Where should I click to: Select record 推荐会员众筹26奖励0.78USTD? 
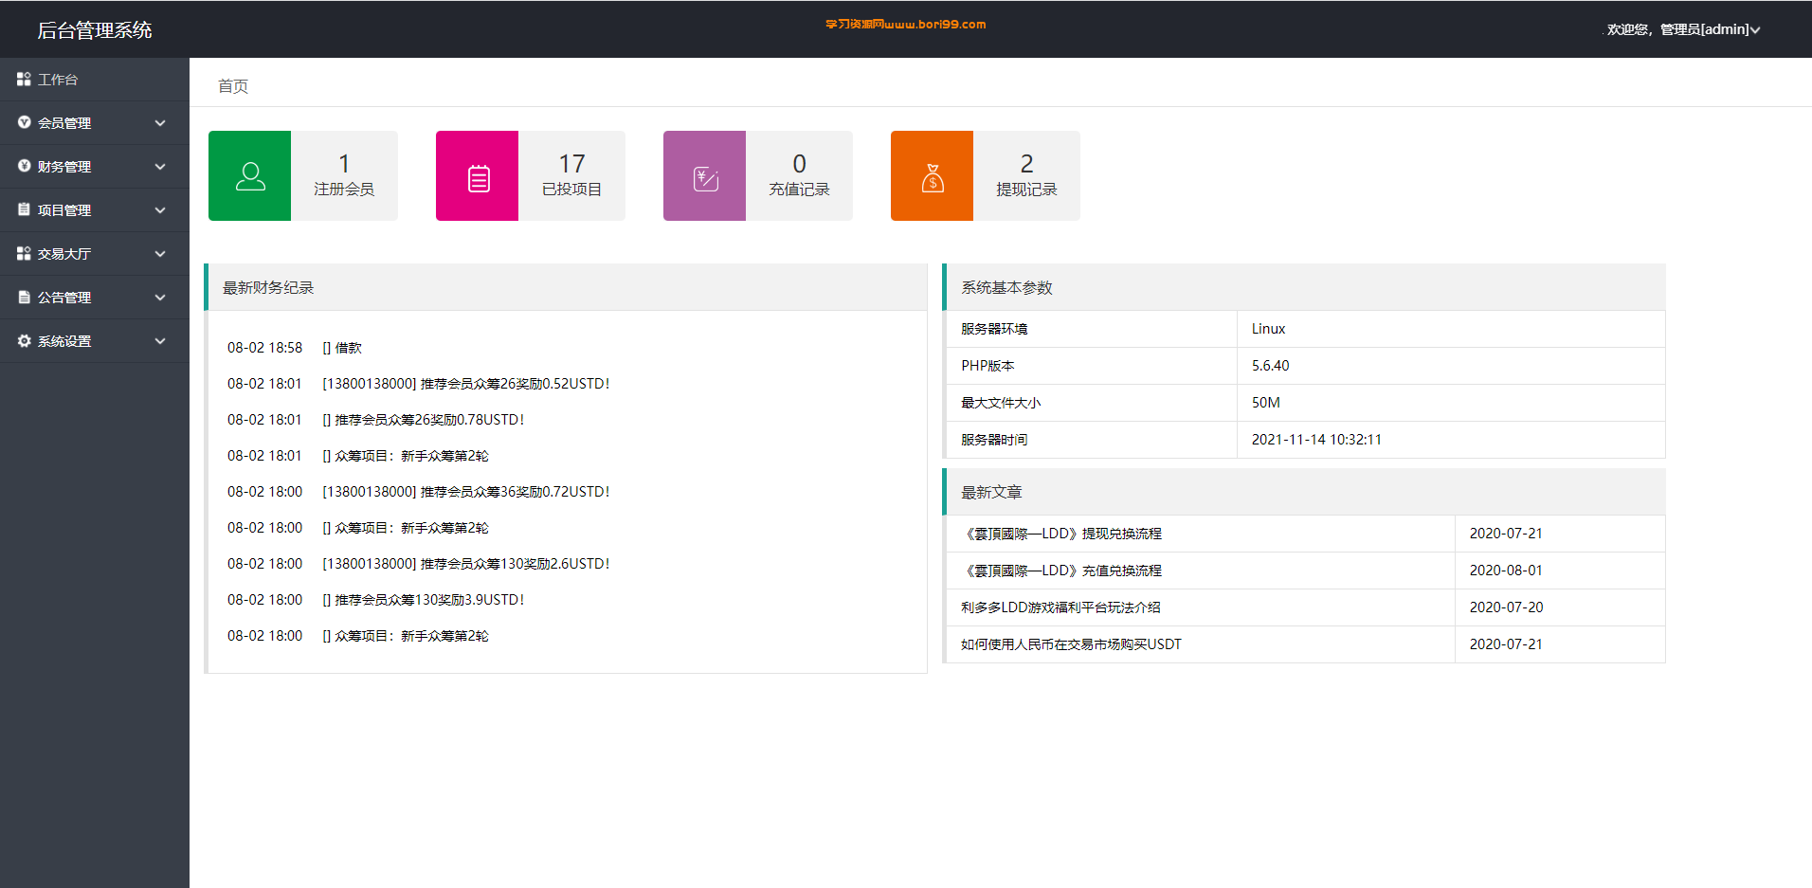376,420
